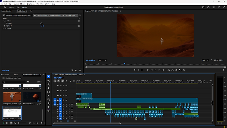227x128 pixels.
Task: Open the Markers menu
Action: pyautogui.click(x=23, y=4)
